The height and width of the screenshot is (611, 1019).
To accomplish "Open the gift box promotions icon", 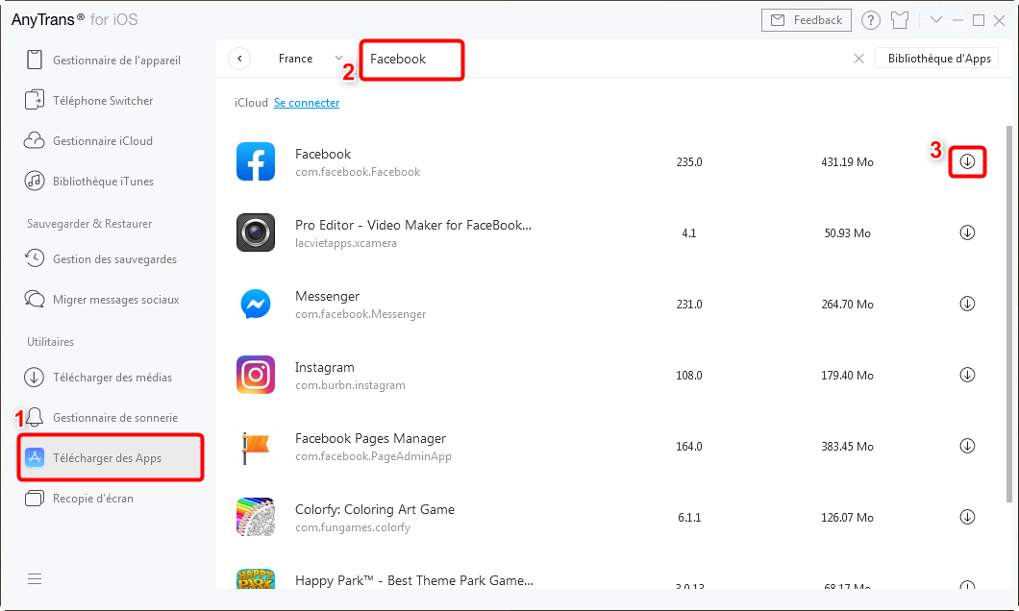I will click(x=899, y=19).
